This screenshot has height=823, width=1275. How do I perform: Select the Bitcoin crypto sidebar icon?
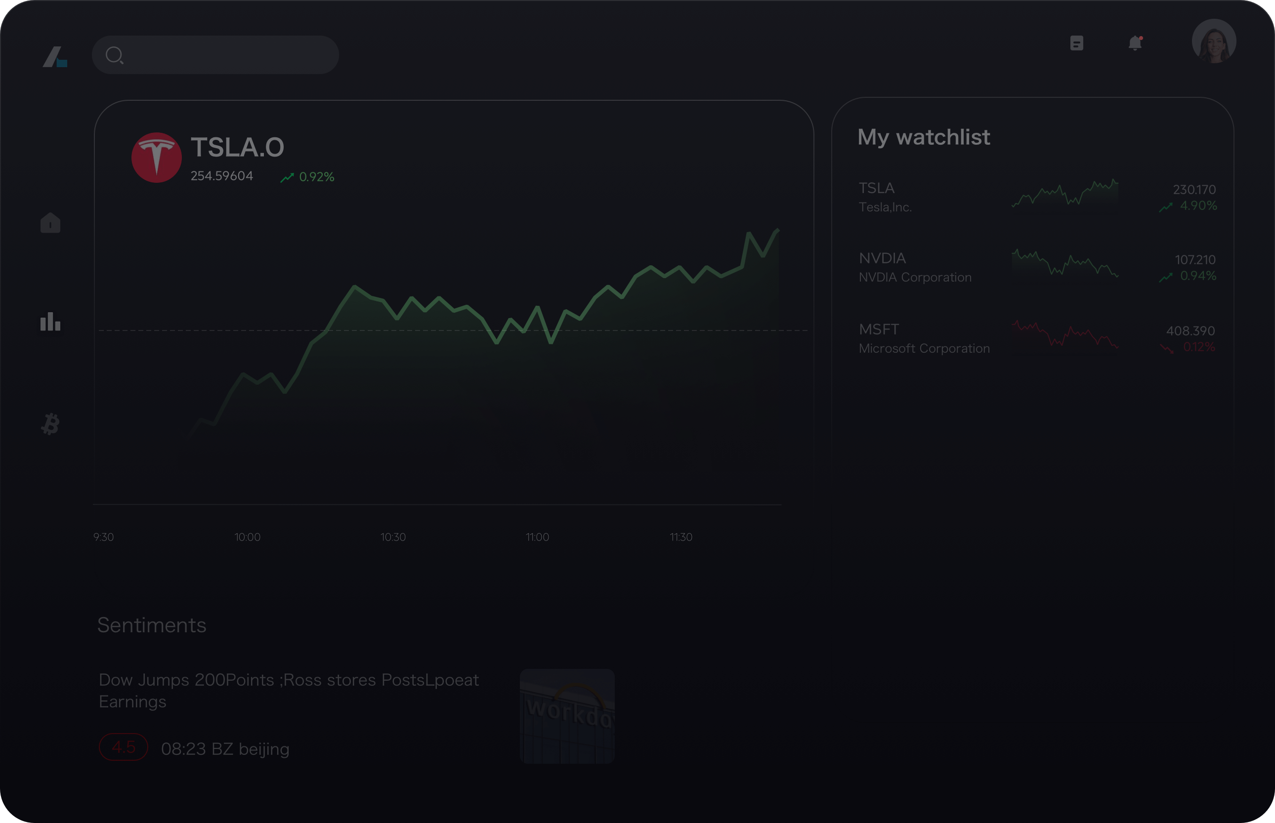click(x=50, y=424)
